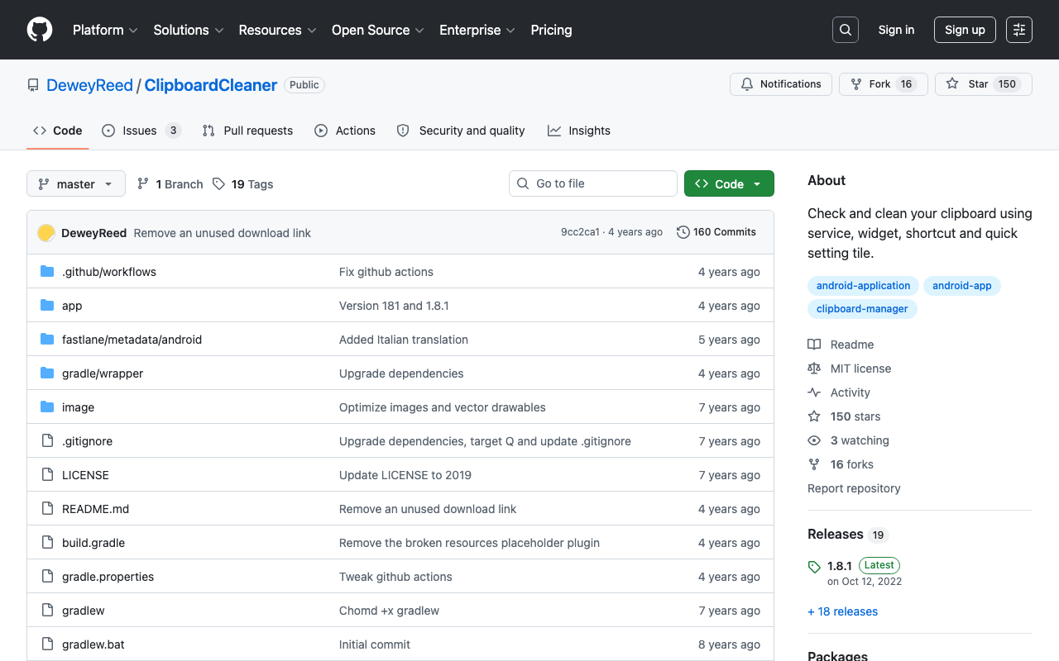Open the search magnifier icon in header
The image size is (1059, 661).
coord(846,30)
